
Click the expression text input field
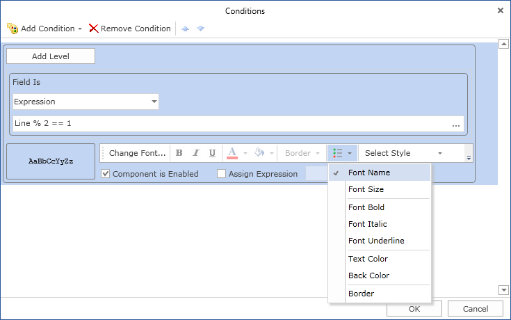[229, 124]
